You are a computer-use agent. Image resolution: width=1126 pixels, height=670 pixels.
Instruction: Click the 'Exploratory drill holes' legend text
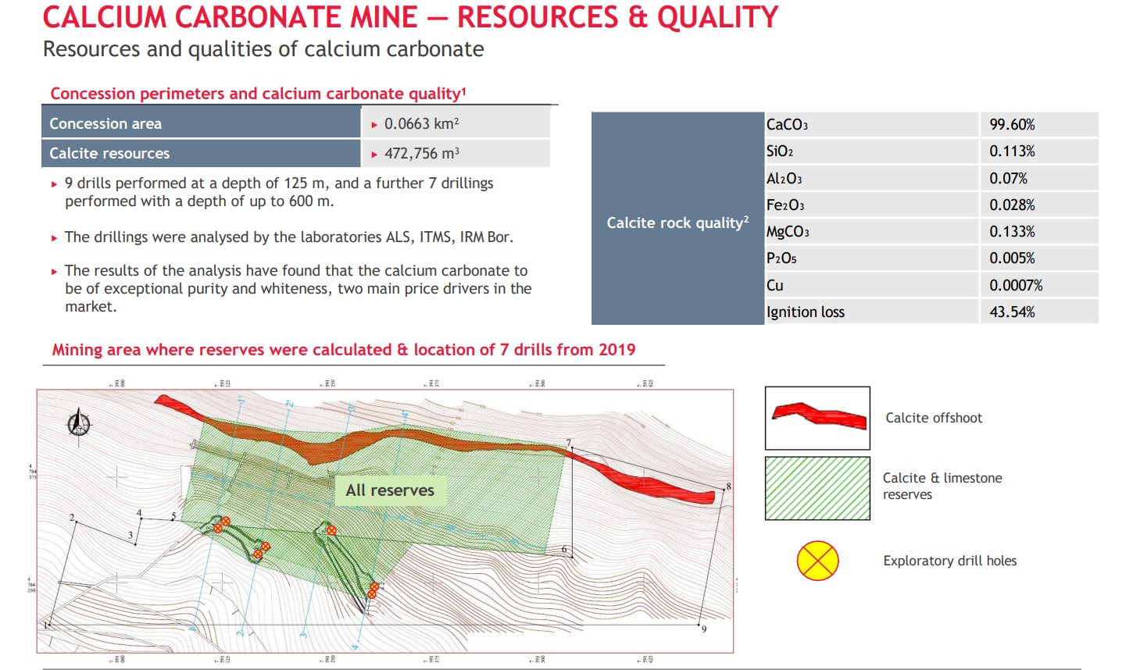tap(949, 561)
